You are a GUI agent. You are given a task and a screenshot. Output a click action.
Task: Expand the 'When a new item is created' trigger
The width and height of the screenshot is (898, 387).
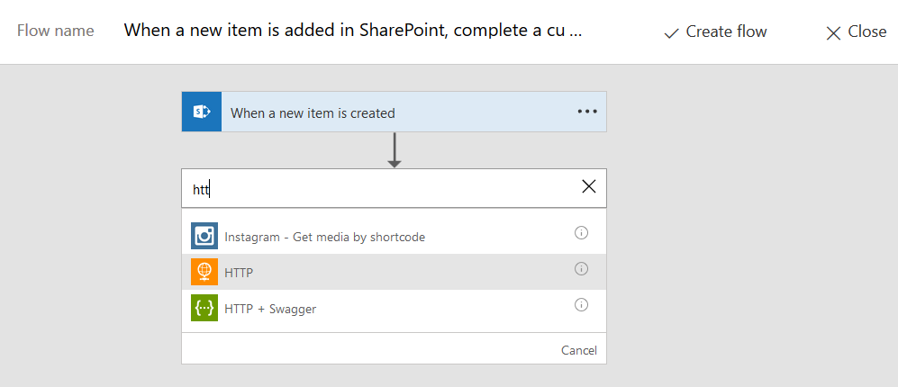(x=313, y=113)
